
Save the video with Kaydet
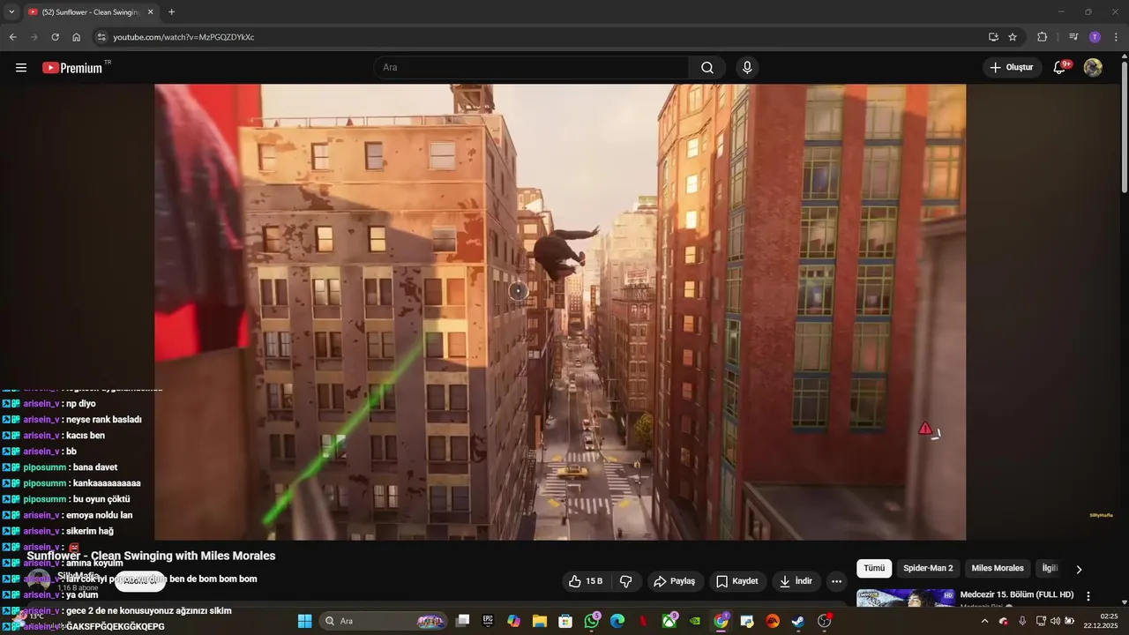point(737,581)
